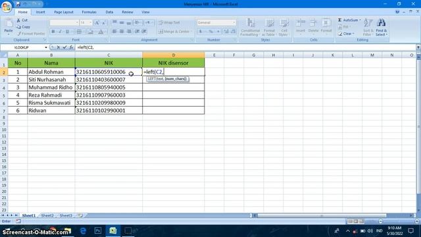
Task: Open the borders menu icon
Action: click(79, 32)
